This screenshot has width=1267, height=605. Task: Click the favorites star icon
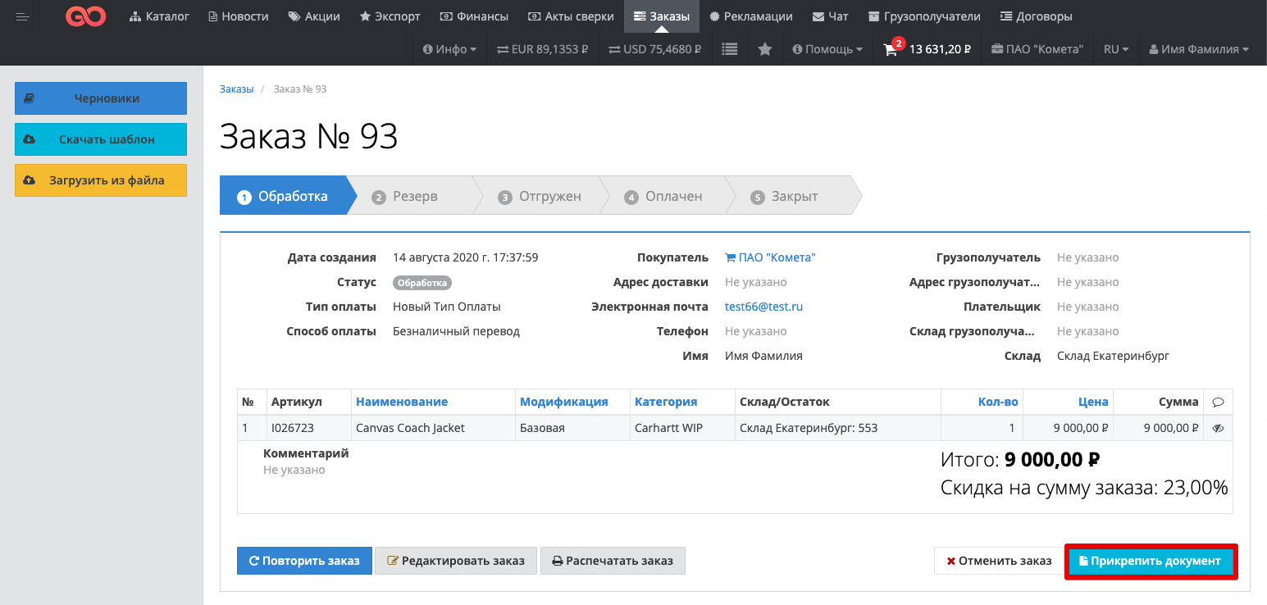coord(764,49)
